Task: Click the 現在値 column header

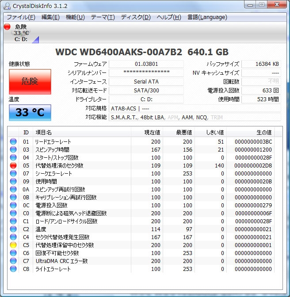Action: pos(147,133)
